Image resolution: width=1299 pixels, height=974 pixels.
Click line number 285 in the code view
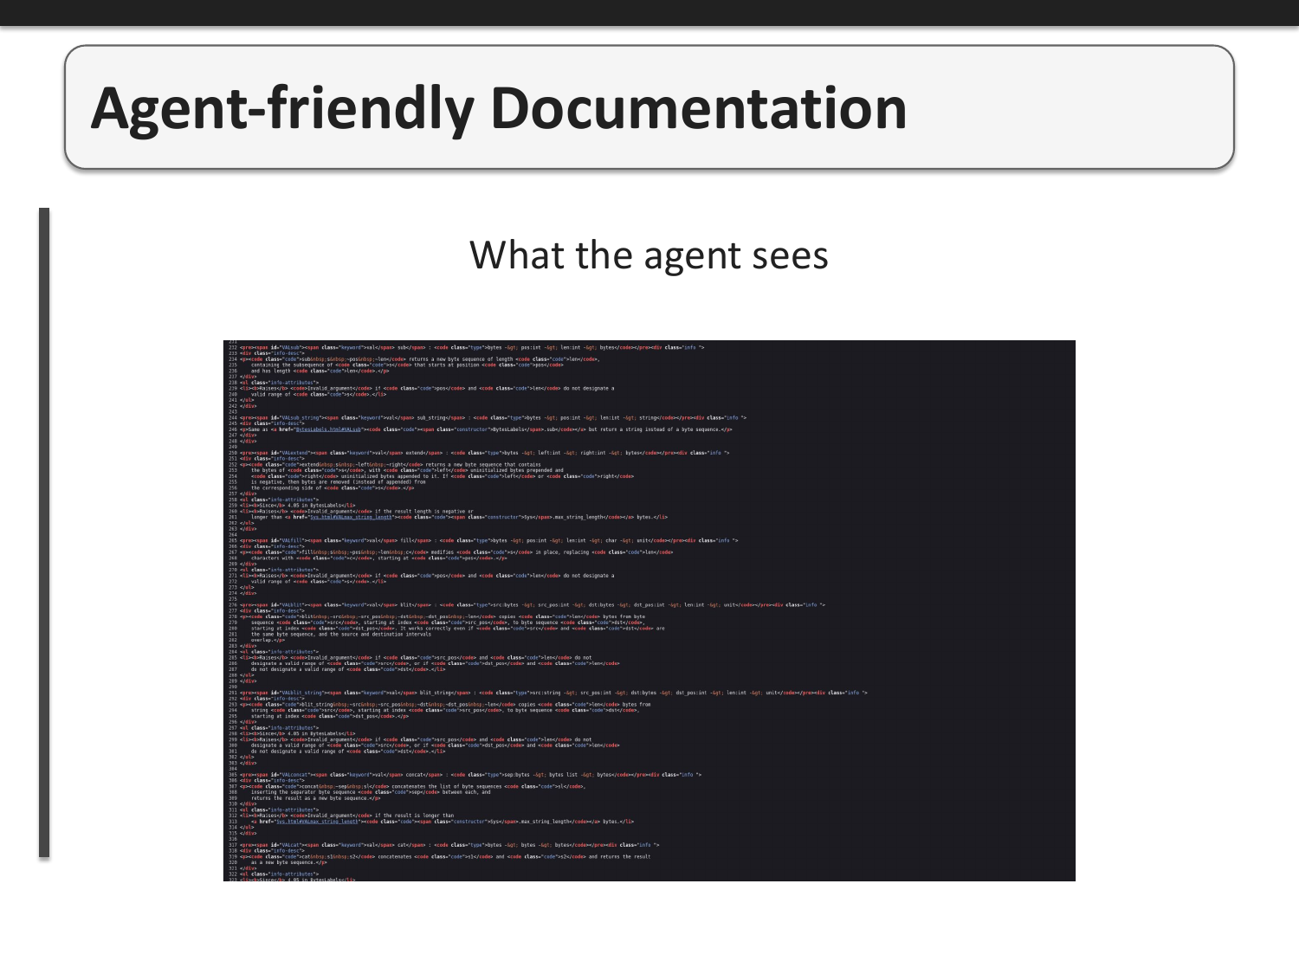tap(231, 658)
